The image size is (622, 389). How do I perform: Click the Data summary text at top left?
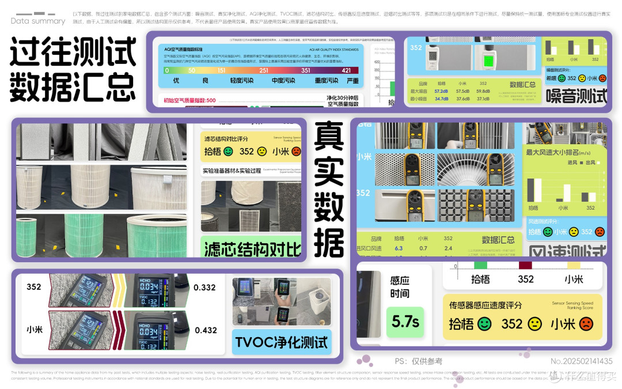38,21
